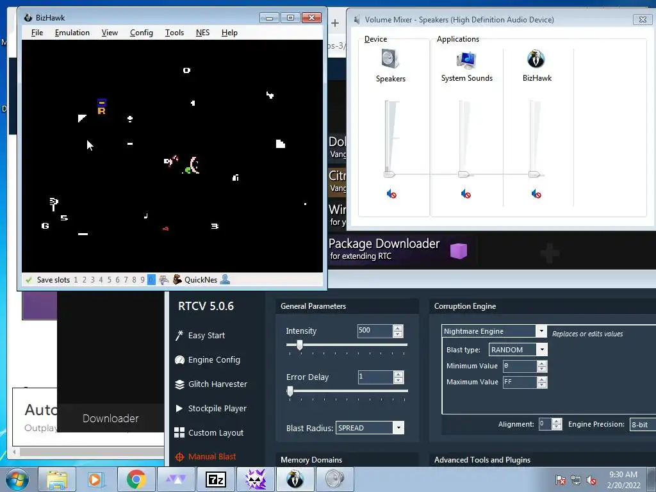Open the NES menu in BizHawk
Image resolution: width=656 pixels, height=492 pixels.
pyautogui.click(x=202, y=33)
